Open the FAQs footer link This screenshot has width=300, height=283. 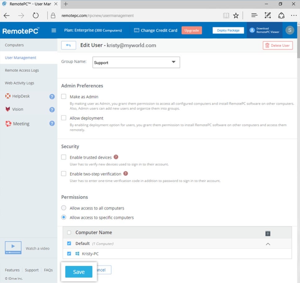(48, 270)
